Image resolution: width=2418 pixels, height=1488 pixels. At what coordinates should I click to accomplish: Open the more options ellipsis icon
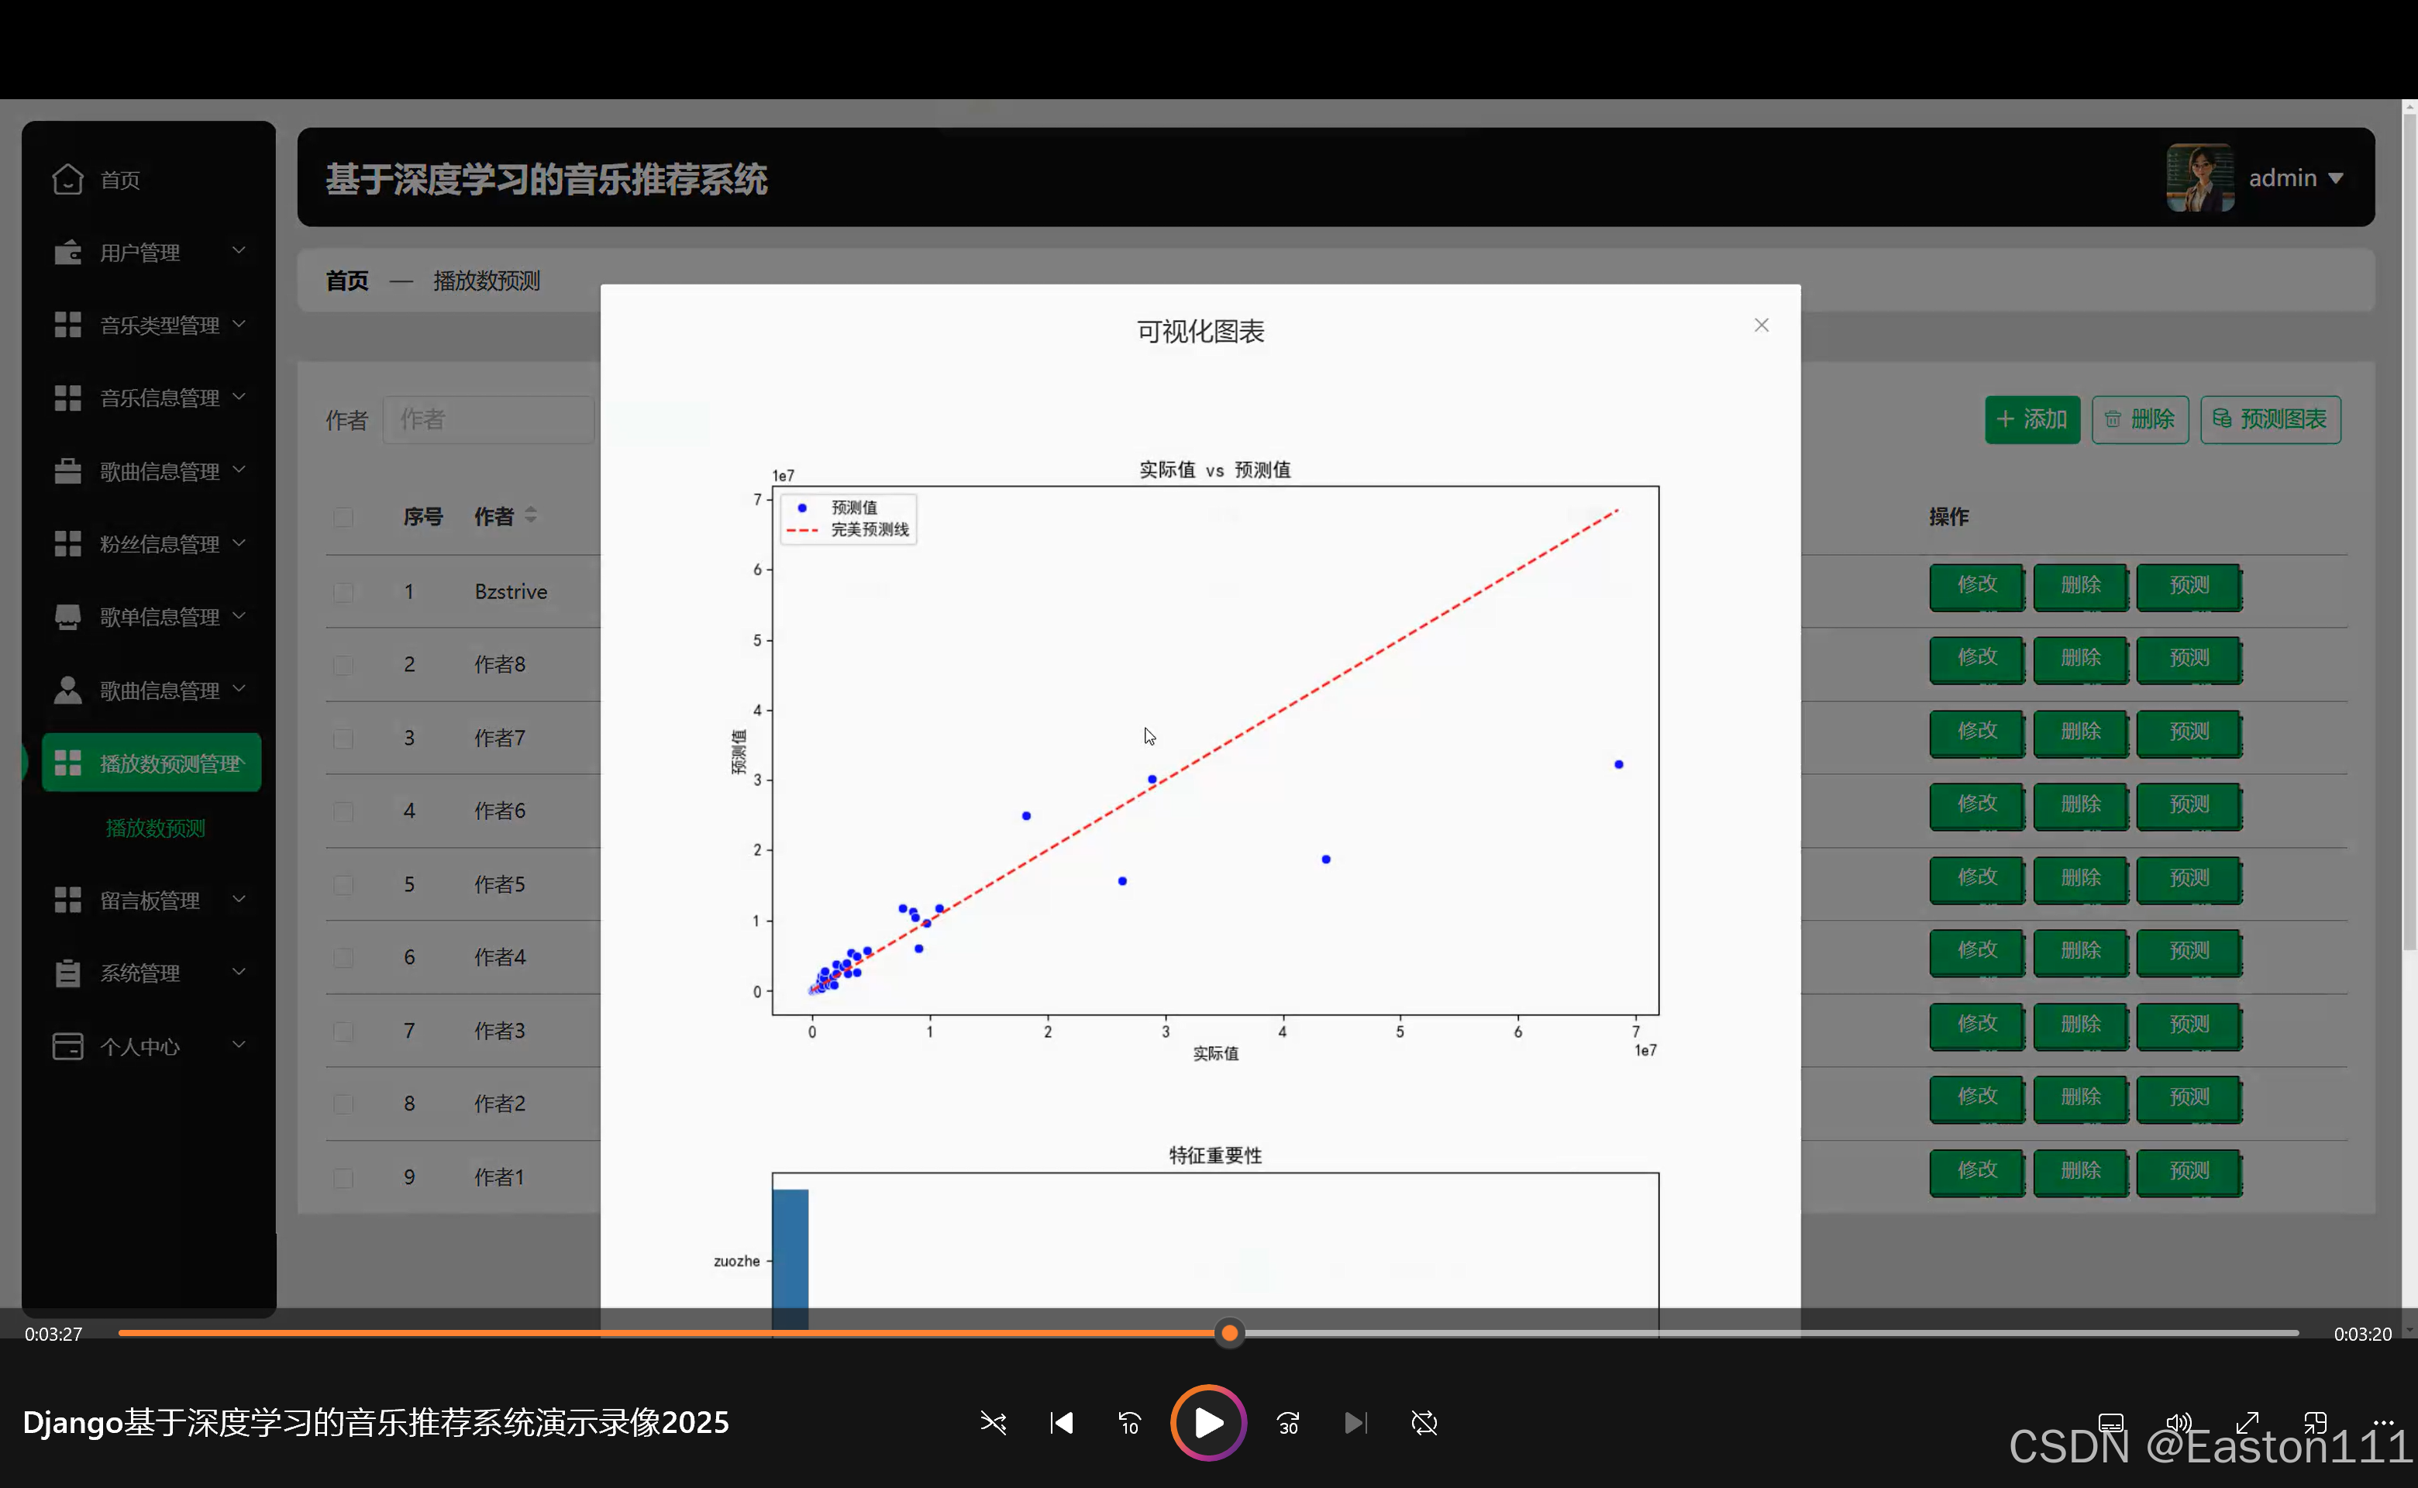coord(2382,1422)
